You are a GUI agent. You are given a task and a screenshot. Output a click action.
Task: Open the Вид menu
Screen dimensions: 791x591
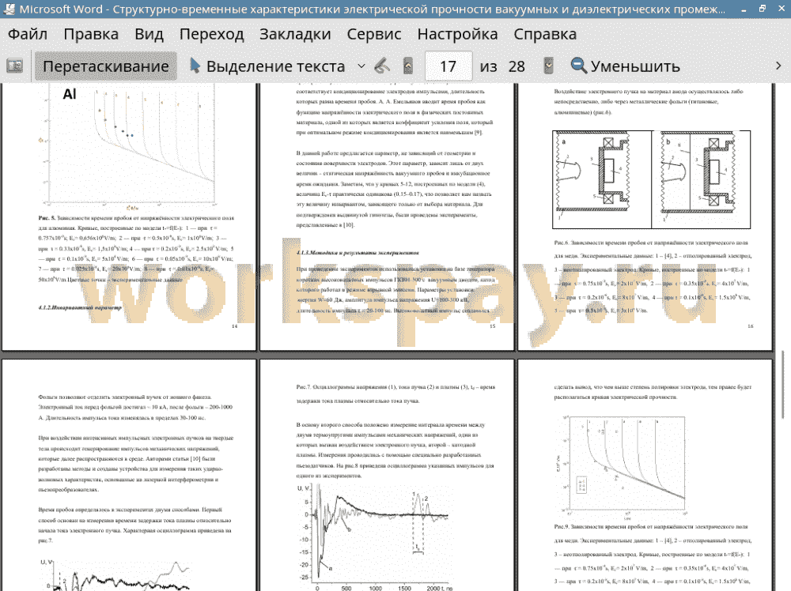149,34
